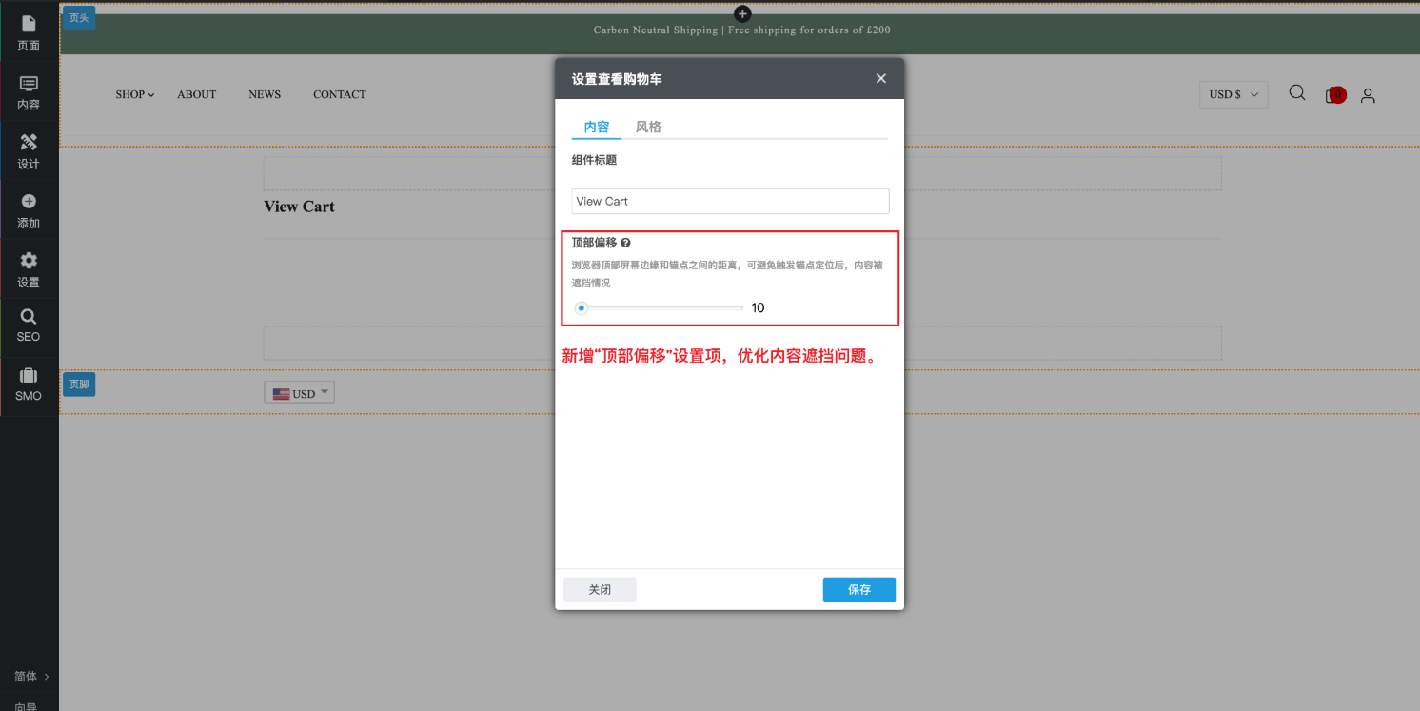Click the 关闭 button in dialog footer
This screenshot has width=1420, height=711.
point(600,589)
